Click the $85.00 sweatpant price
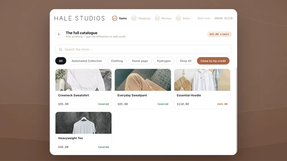This screenshot has width=287, height=161. point(123,104)
